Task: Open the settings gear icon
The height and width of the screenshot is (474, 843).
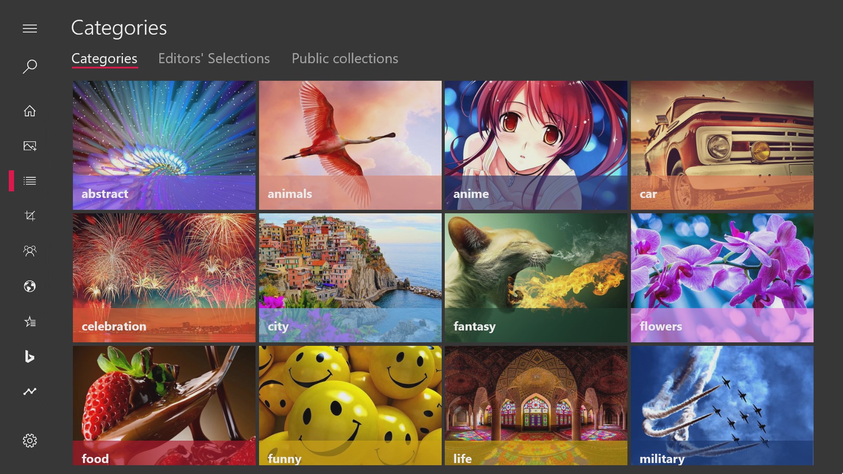Action: [x=30, y=441]
